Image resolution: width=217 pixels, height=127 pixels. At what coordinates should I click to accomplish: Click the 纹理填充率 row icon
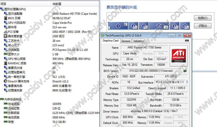(x=6, y=90)
